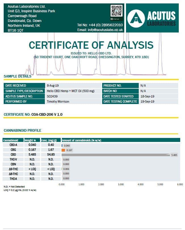The height and width of the screenshot is (230, 185).
Task: Click 'Hello CBD Hemp + MCT Oil (500 mg)'
Action: pyautogui.click(x=71, y=91)
